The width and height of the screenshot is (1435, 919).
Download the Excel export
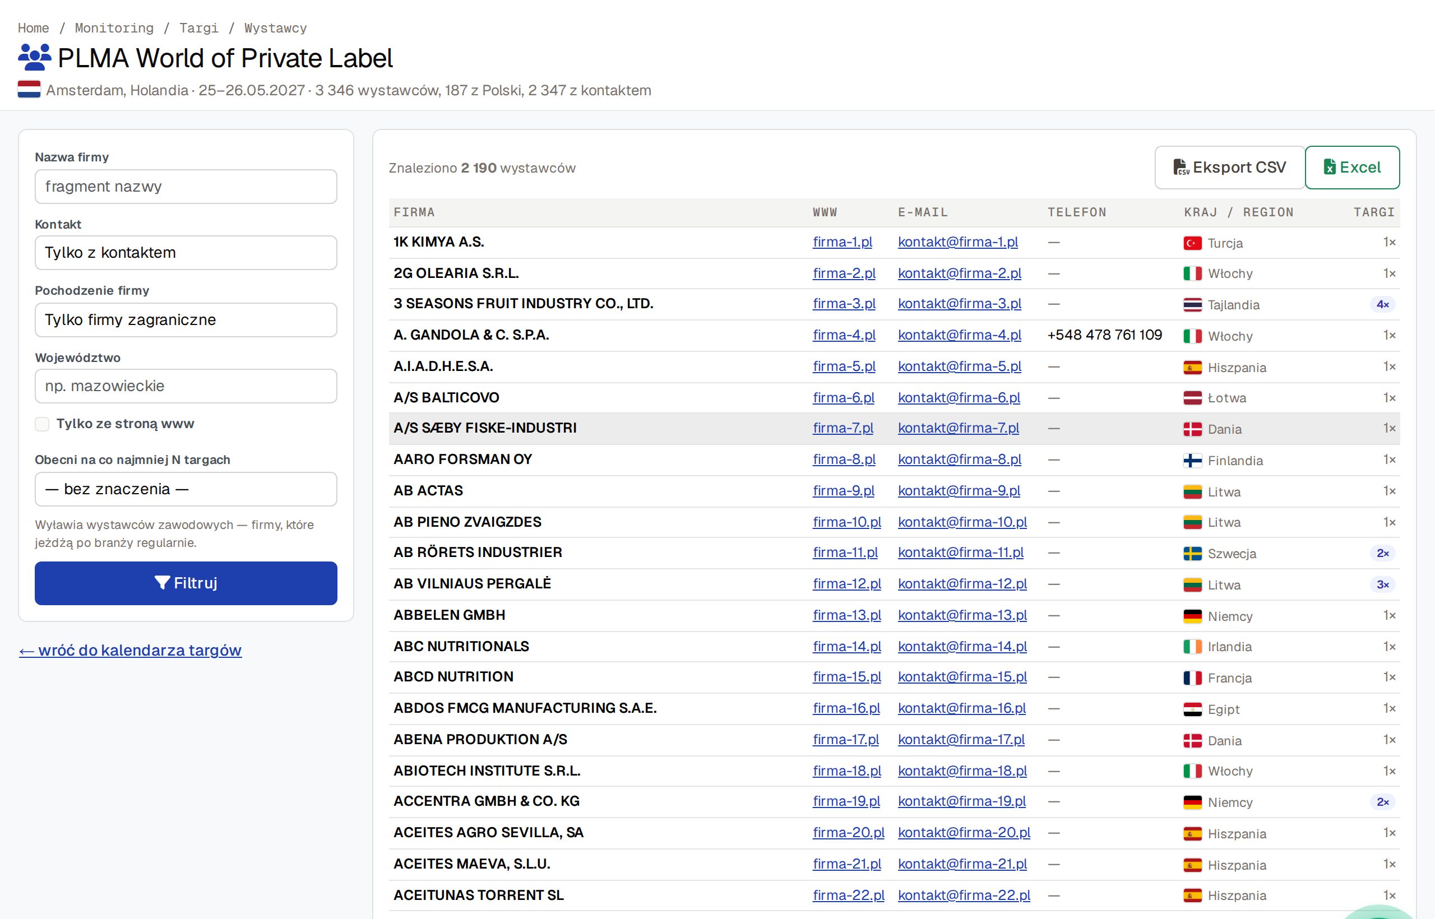(1352, 168)
